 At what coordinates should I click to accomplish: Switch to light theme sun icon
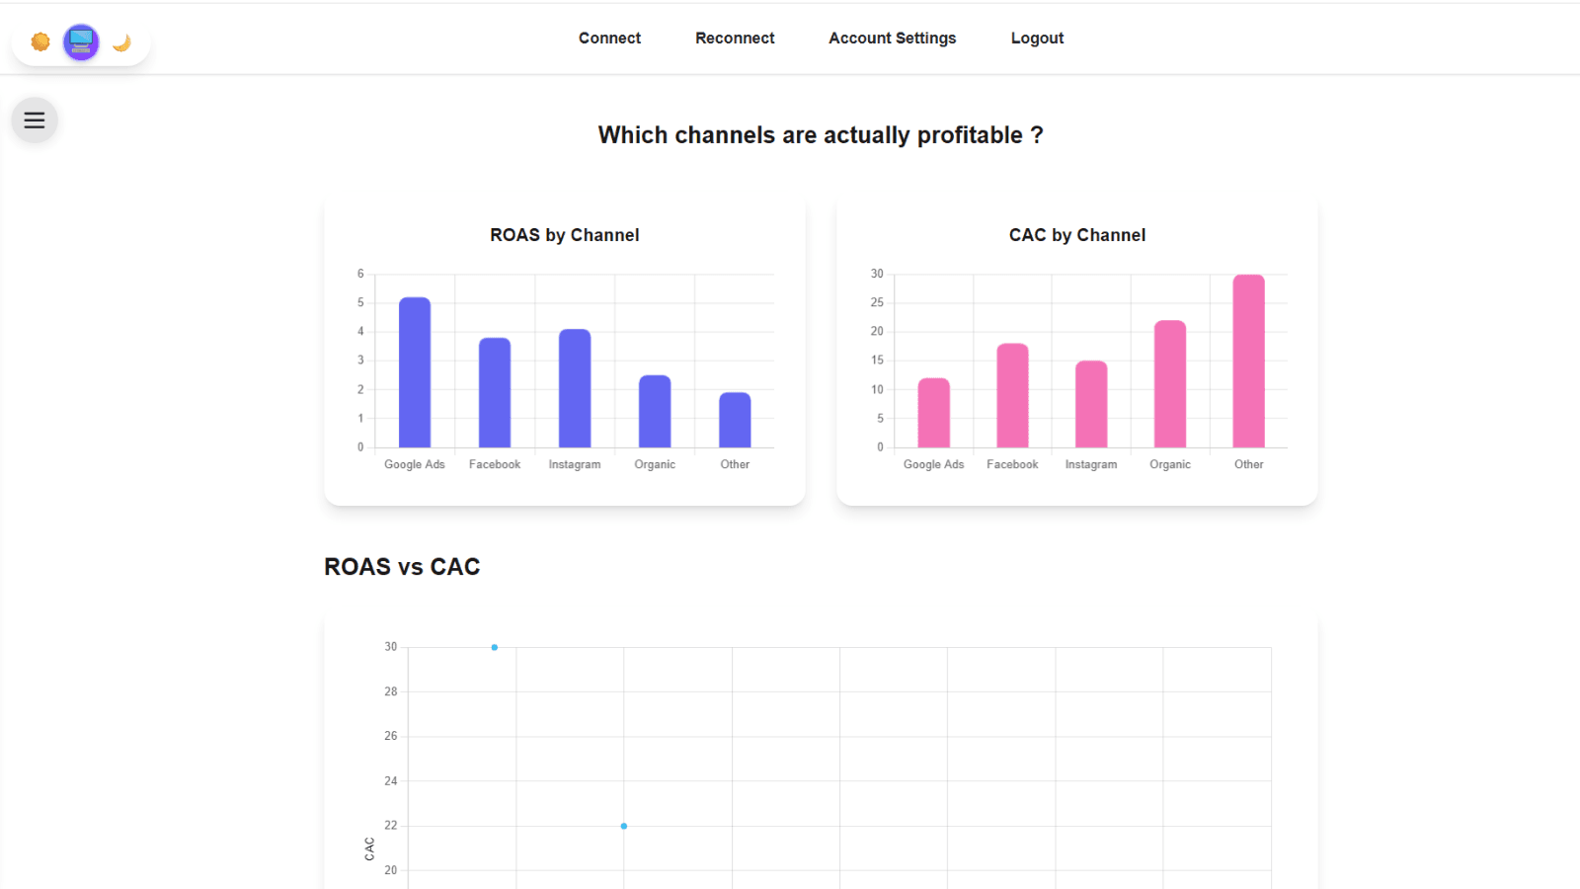pos(40,42)
